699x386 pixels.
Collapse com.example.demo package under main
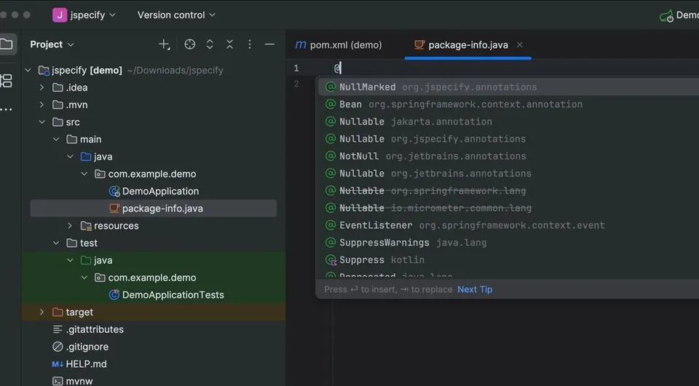click(84, 174)
